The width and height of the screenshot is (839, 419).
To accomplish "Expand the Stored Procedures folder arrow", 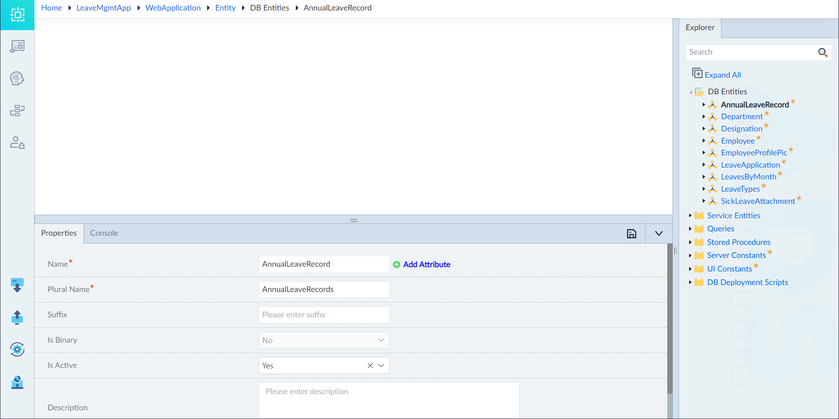I will coord(690,242).
